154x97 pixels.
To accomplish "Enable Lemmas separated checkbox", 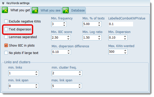I will (6, 37).
